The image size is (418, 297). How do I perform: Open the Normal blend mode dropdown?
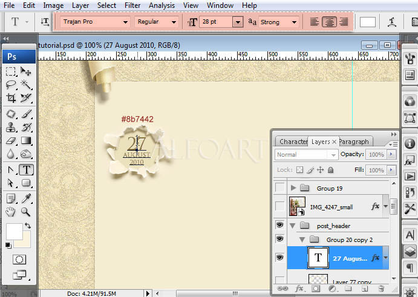tap(306, 155)
